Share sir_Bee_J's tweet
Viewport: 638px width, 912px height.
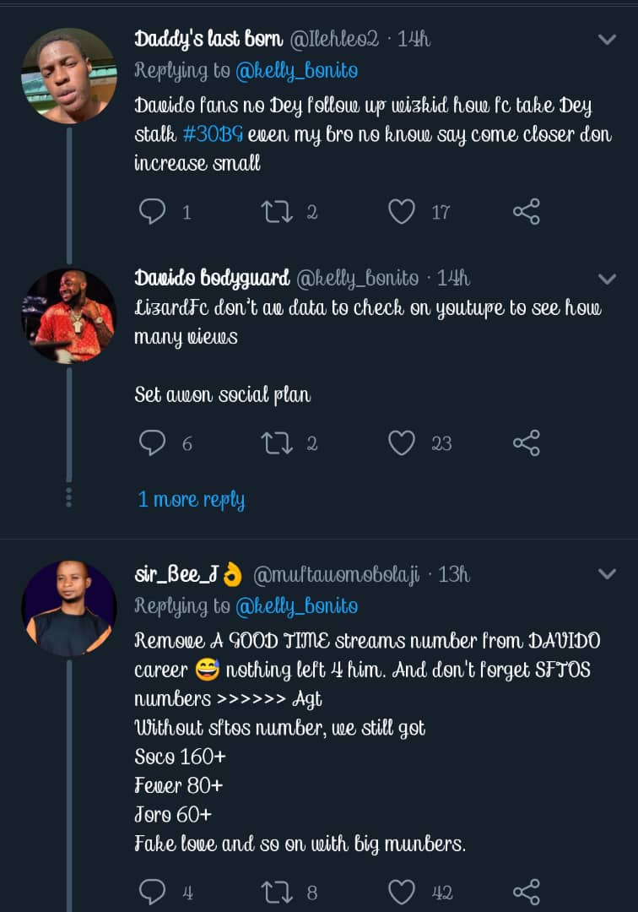click(526, 891)
